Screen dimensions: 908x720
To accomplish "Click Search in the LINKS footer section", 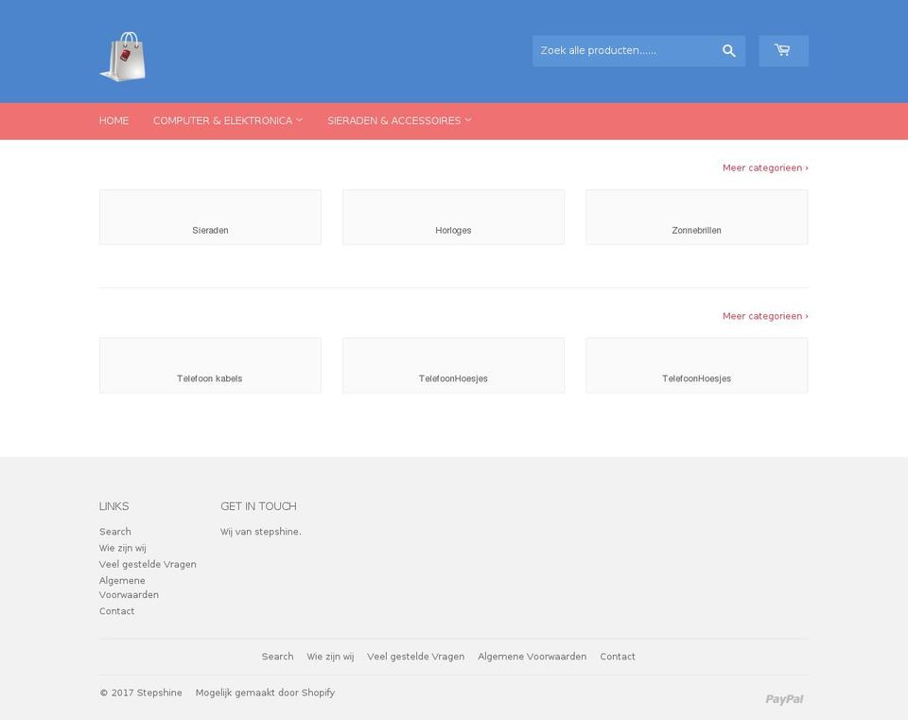I will [x=114, y=531].
